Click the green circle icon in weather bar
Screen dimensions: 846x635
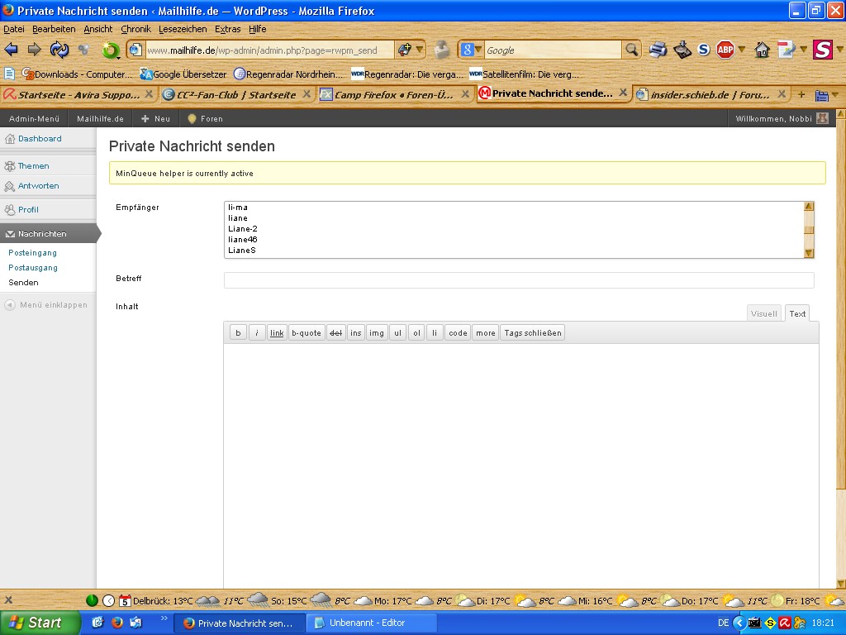(x=93, y=600)
